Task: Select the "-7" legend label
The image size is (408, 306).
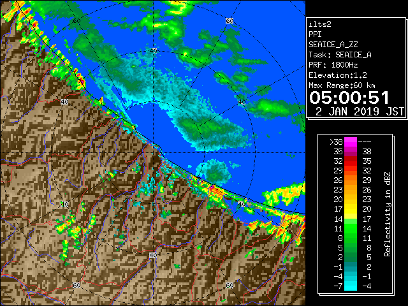Action: (338, 286)
